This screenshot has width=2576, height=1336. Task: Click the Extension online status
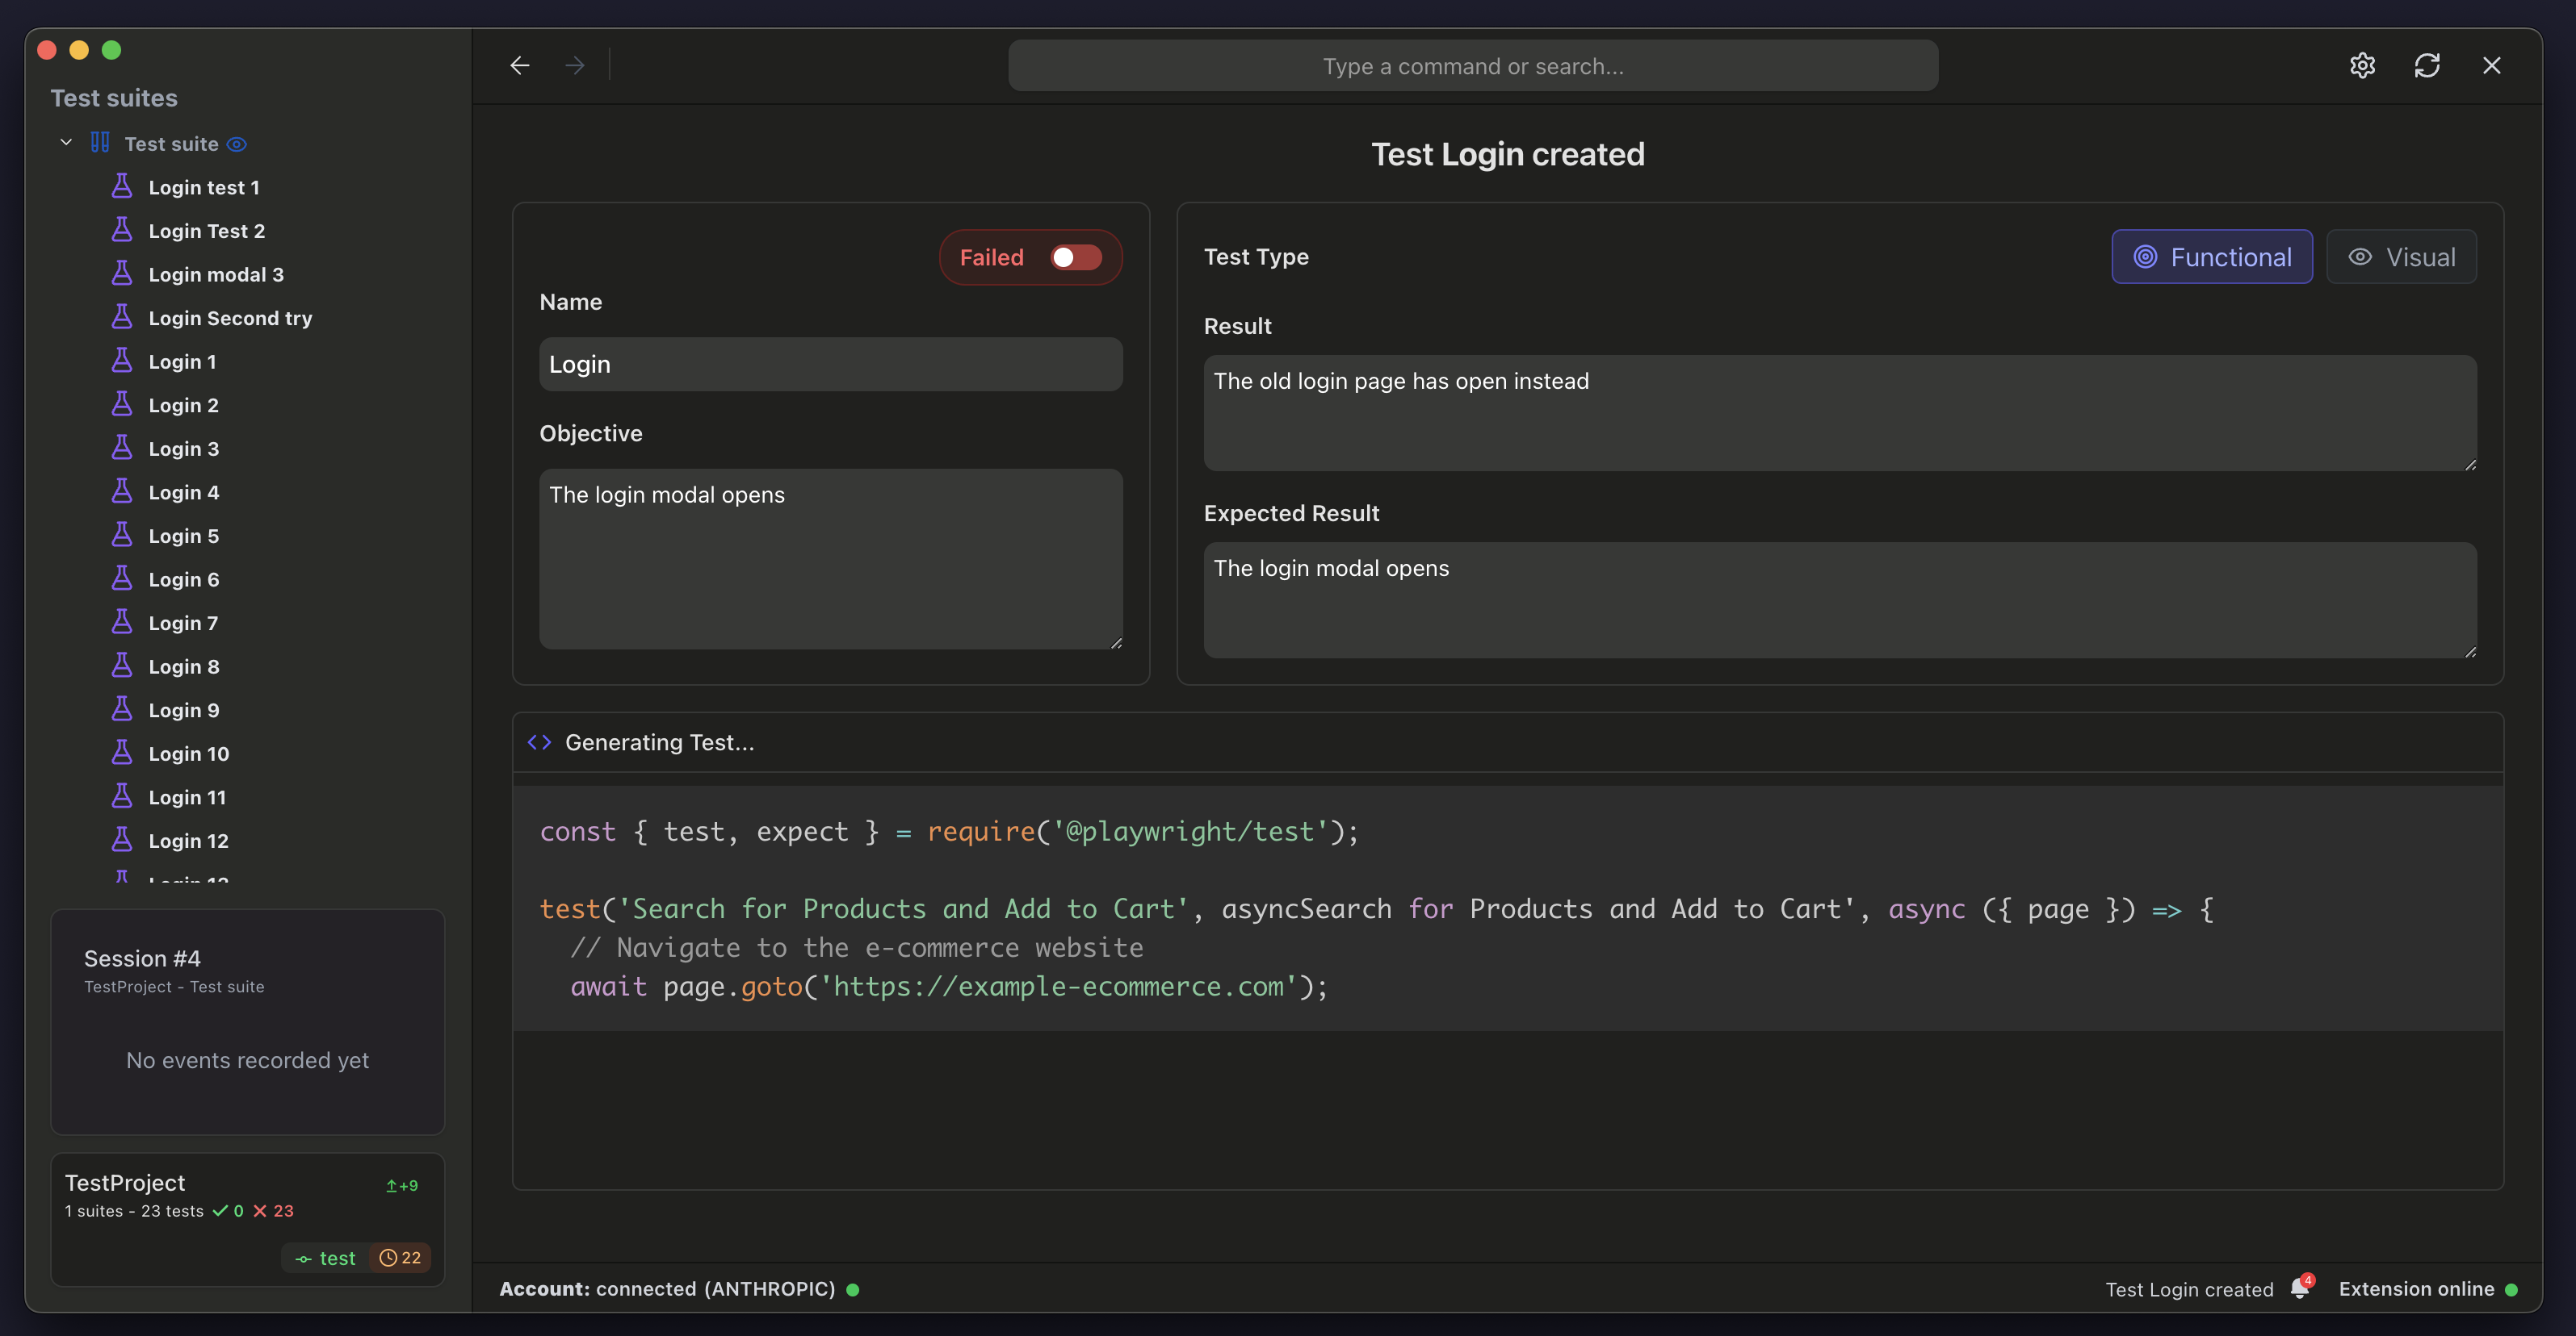coord(2427,1289)
